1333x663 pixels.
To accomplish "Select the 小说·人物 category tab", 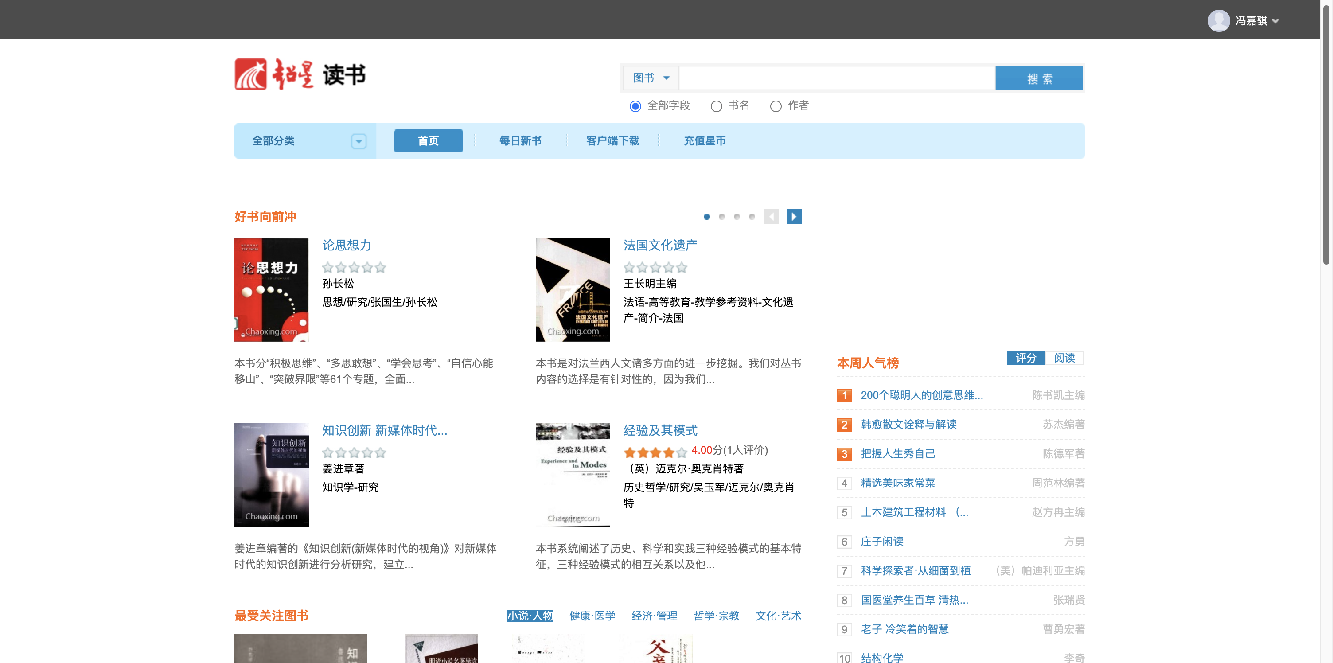I will (x=530, y=616).
